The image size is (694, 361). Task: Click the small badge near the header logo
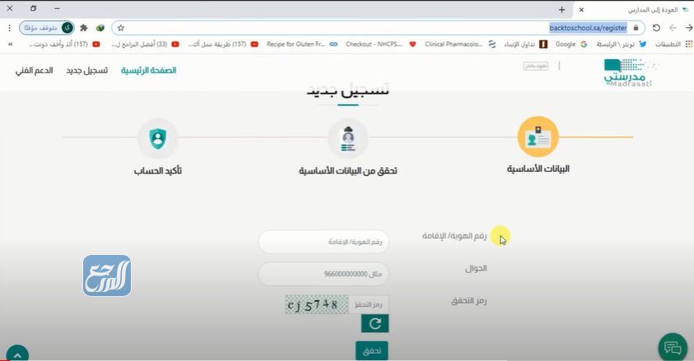tap(536, 66)
